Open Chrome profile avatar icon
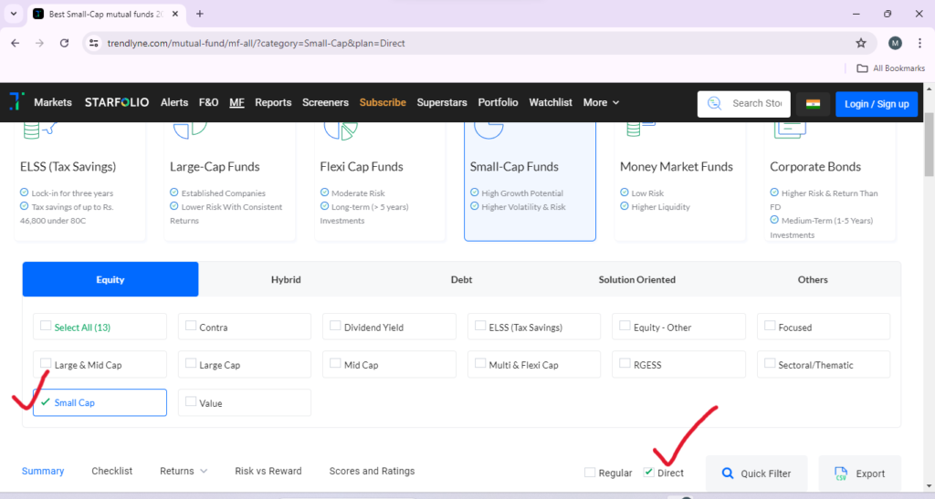 tap(895, 43)
